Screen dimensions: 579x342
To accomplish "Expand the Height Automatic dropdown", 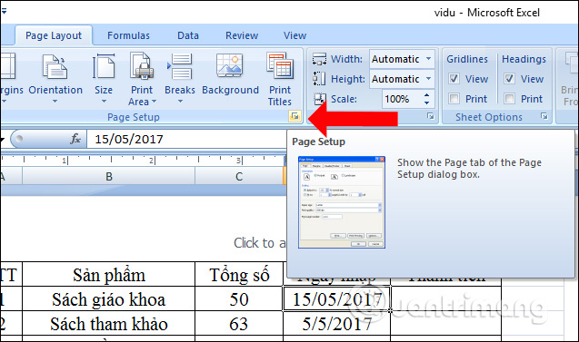I will tap(428, 79).
